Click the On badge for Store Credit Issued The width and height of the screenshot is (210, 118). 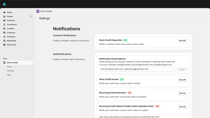click(122, 79)
